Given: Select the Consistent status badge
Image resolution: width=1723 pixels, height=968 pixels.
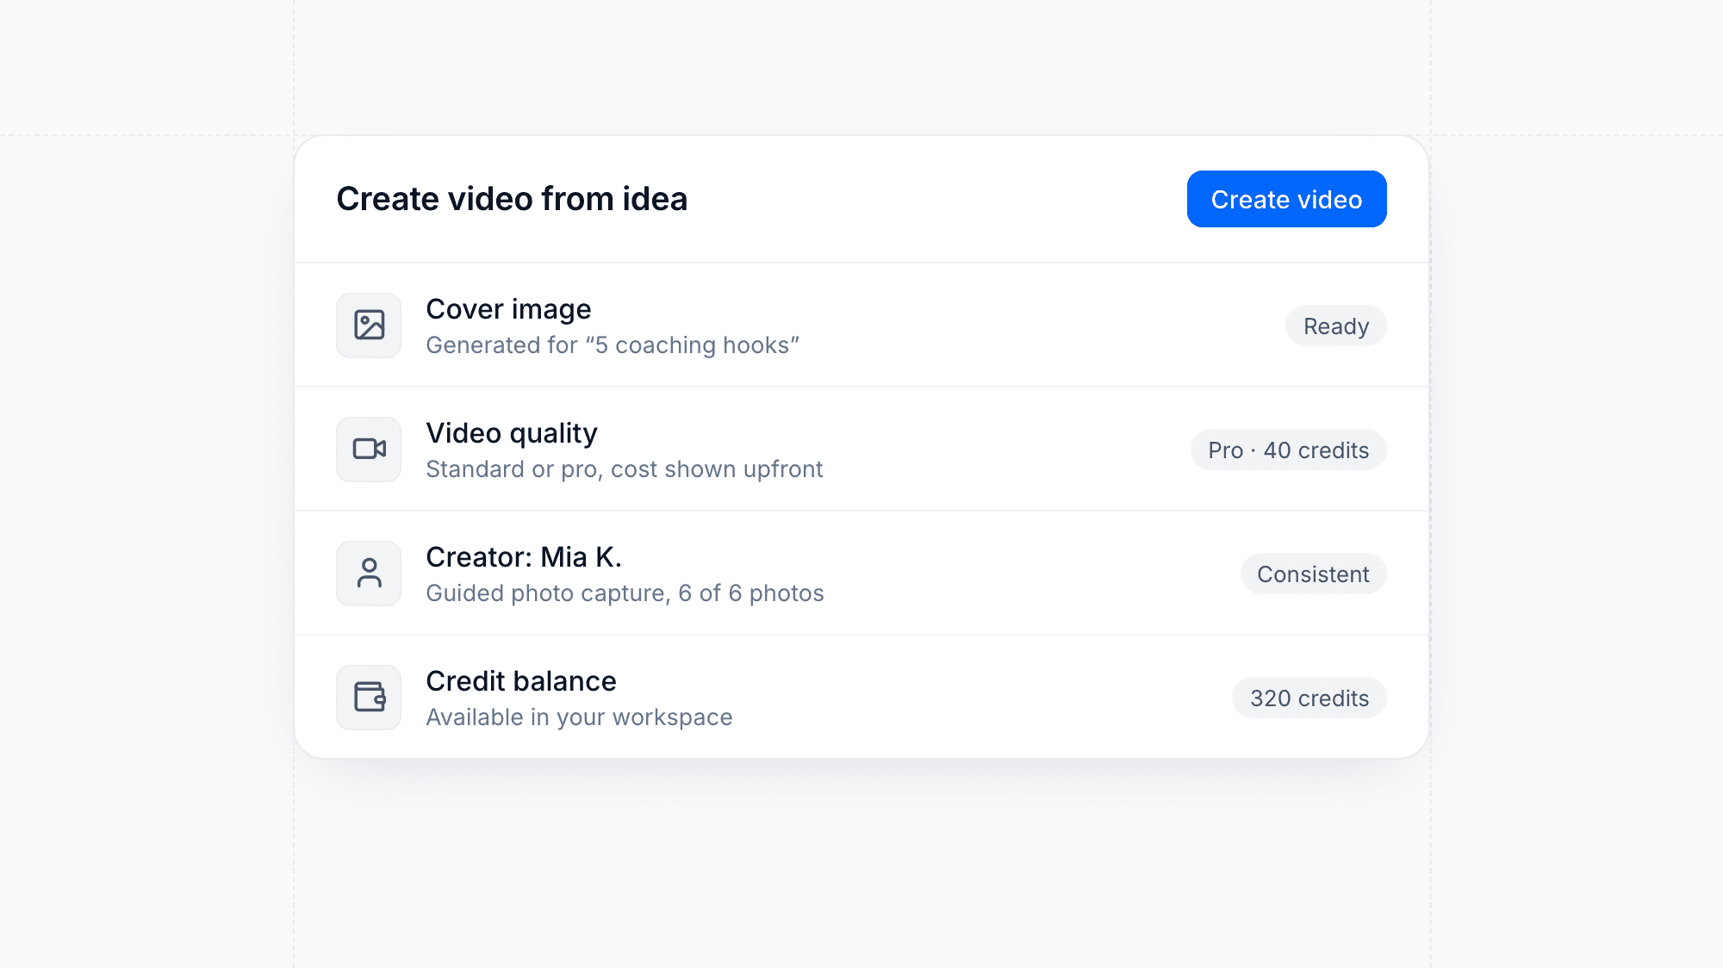Looking at the screenshot, I should (1313, 574).
